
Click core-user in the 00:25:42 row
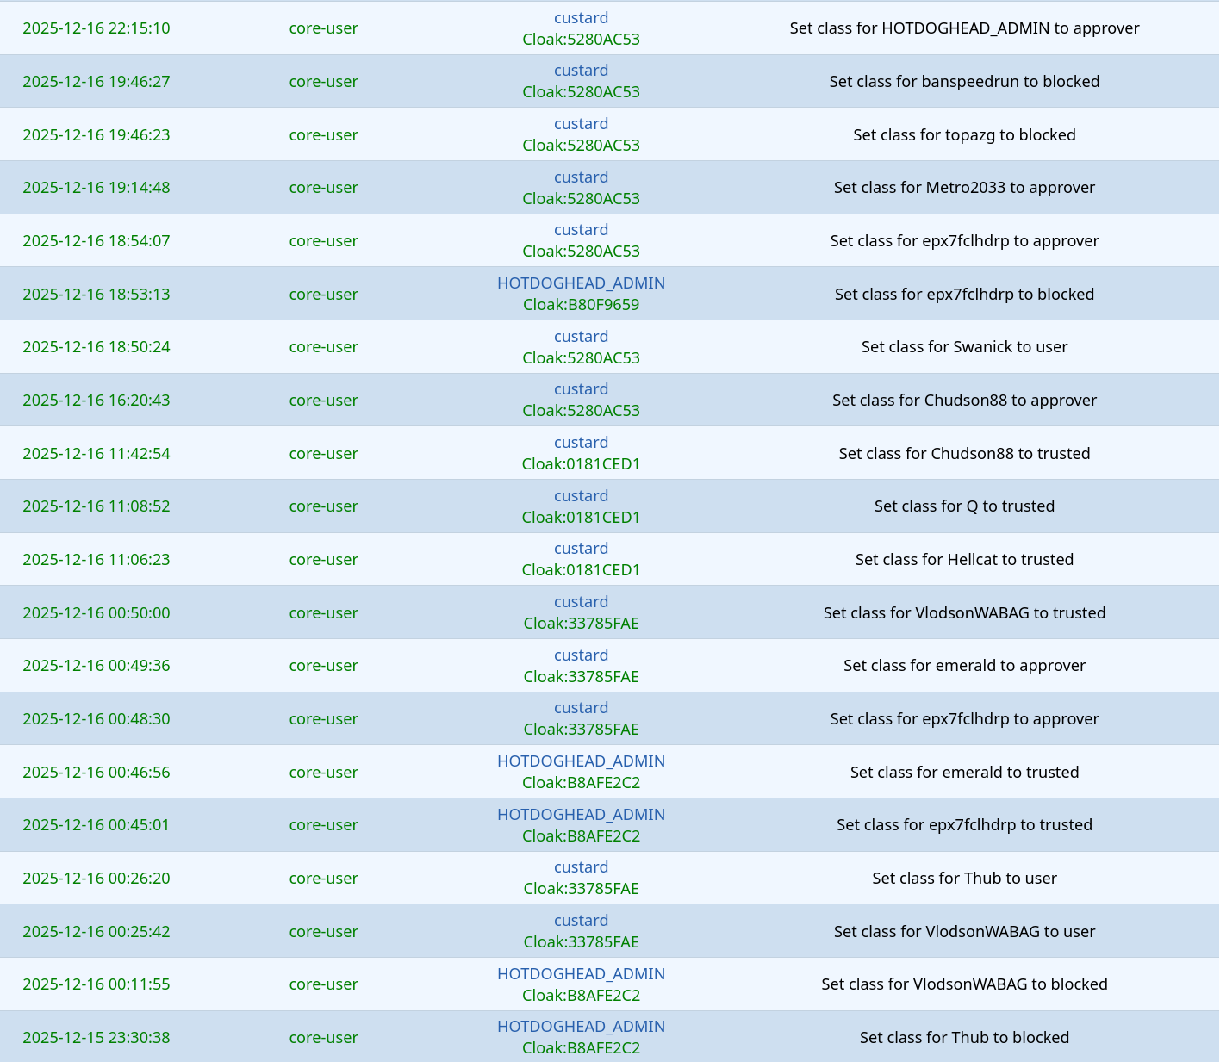click(x=323, y=932)
